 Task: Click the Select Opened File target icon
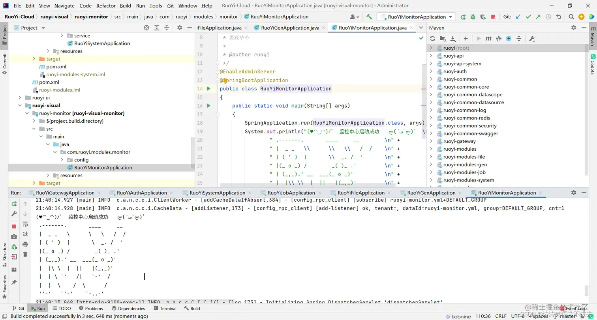(x=146, y=28)
